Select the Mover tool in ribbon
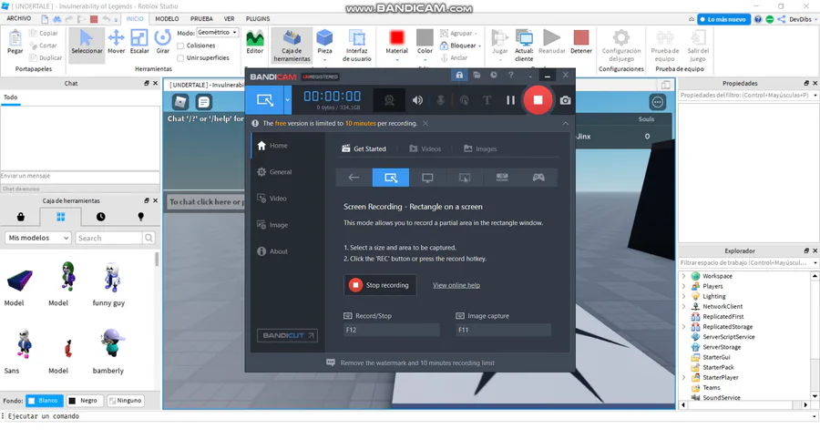 pyautogui.click(x=116, y=42)
